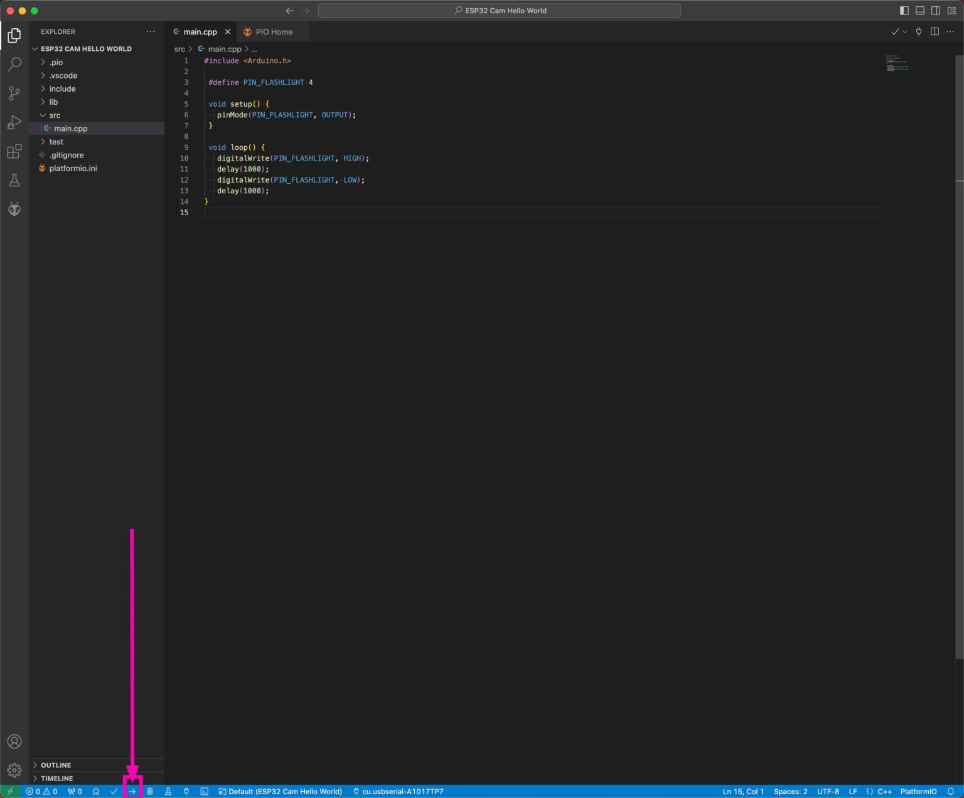Viewport: 964px width, 798px height.
Task: Toggle the bottom panel visibility
Action: [x=919, y=11]
